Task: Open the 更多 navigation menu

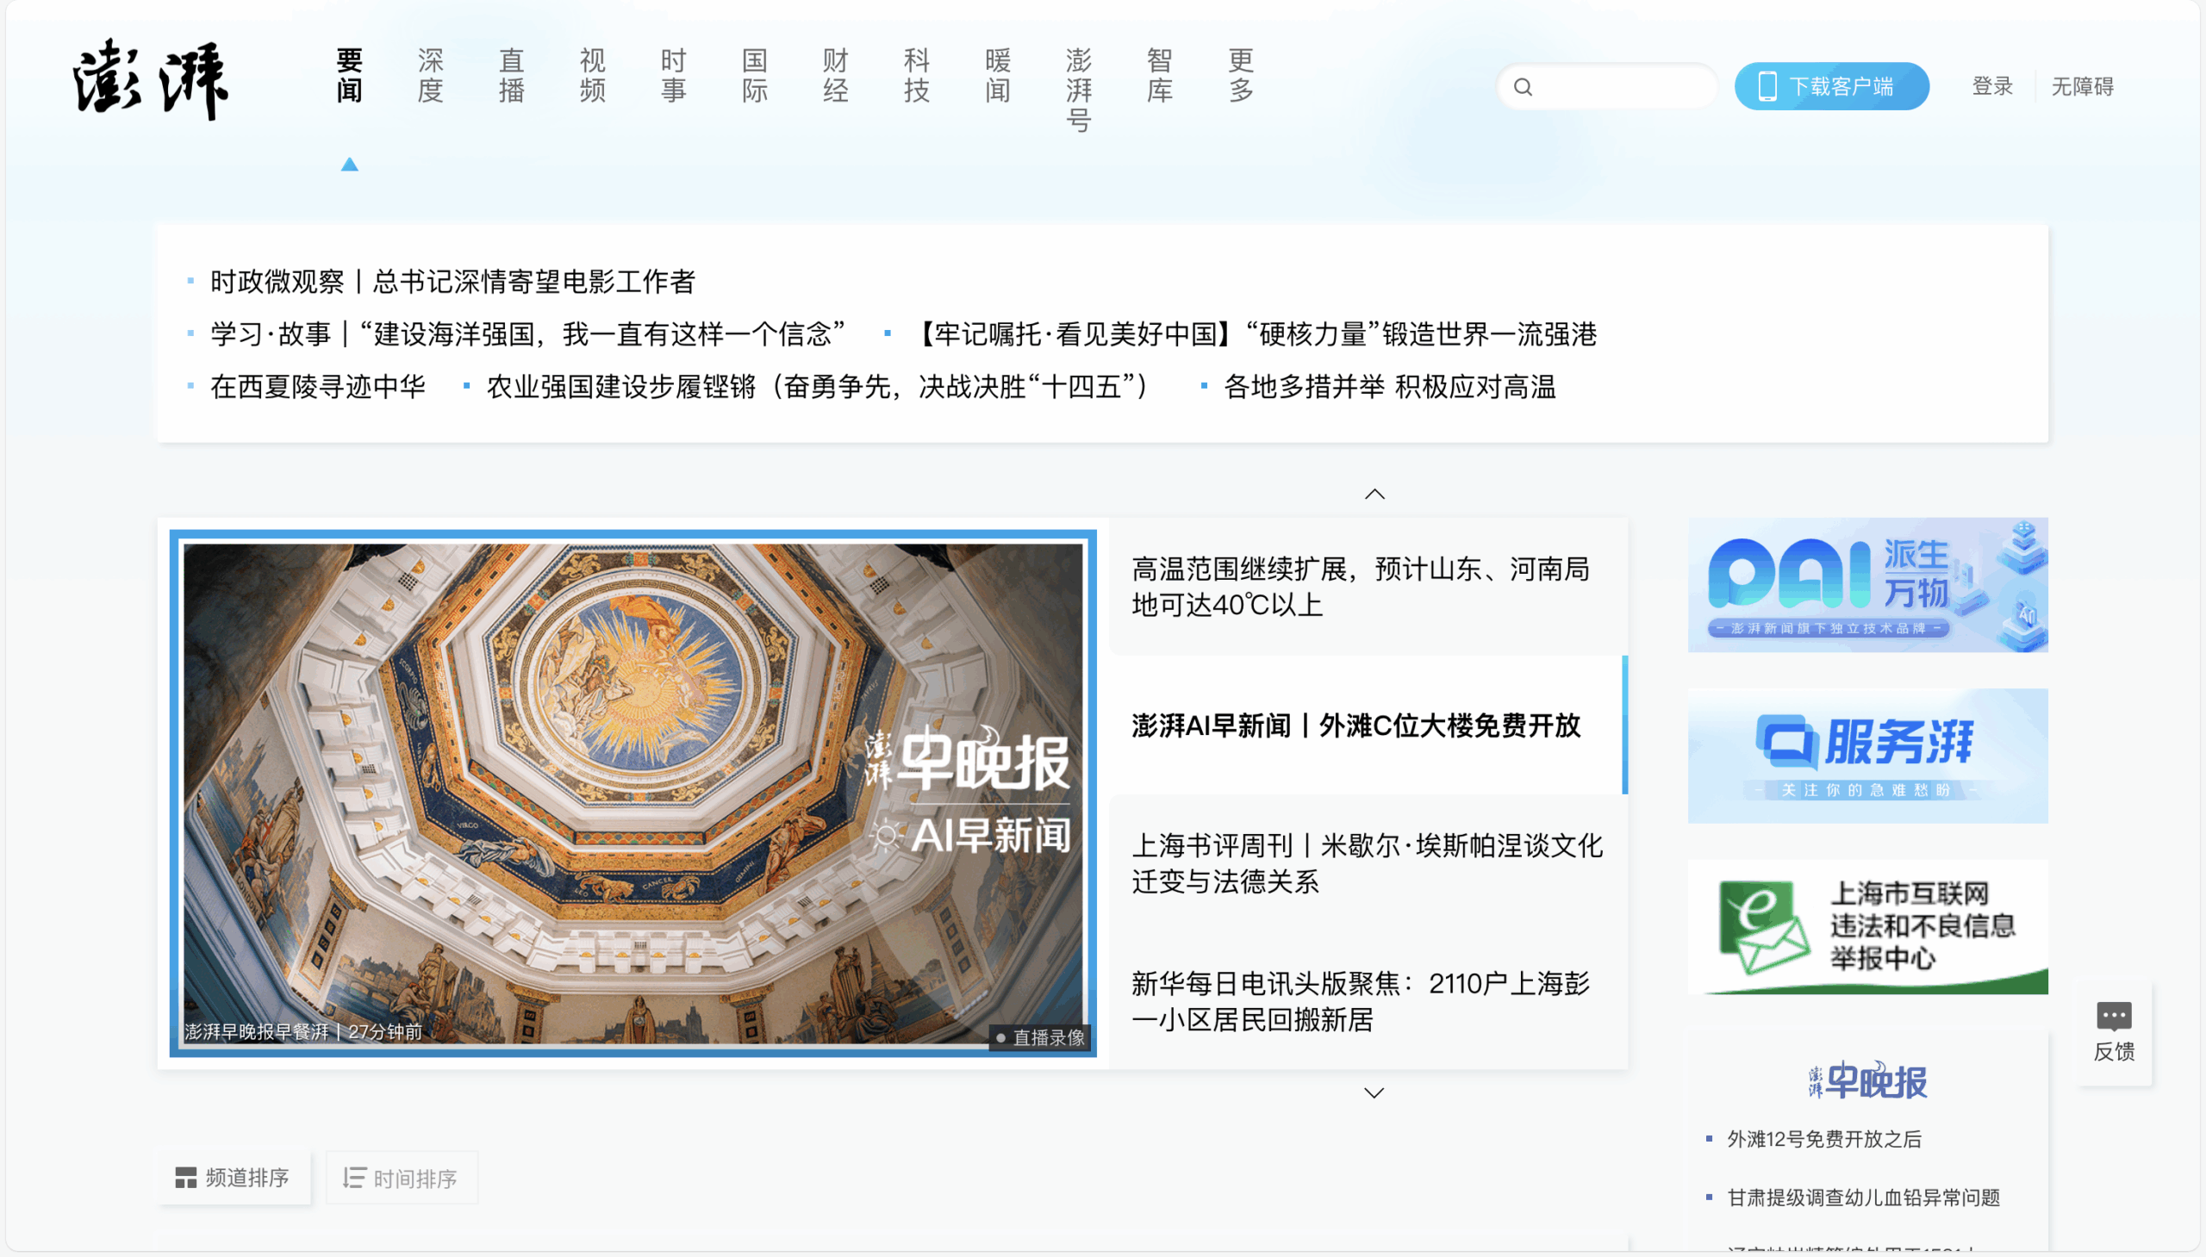Action: pos(1241,75)
